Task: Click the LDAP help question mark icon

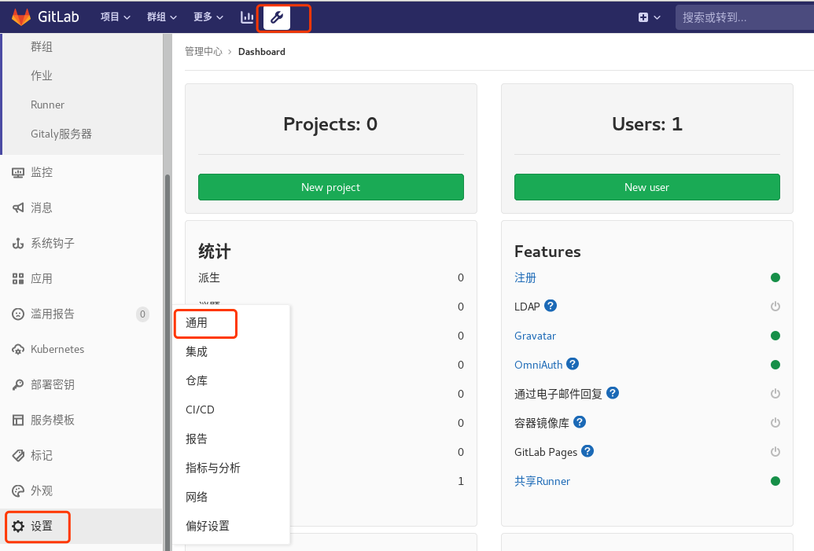Action: coord(552,306)
